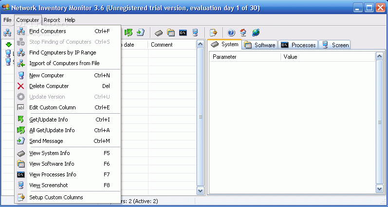Screen dimensions: 388x207
Task: Click the Send Message toolbar icon
Action: [x=140, y=33]
